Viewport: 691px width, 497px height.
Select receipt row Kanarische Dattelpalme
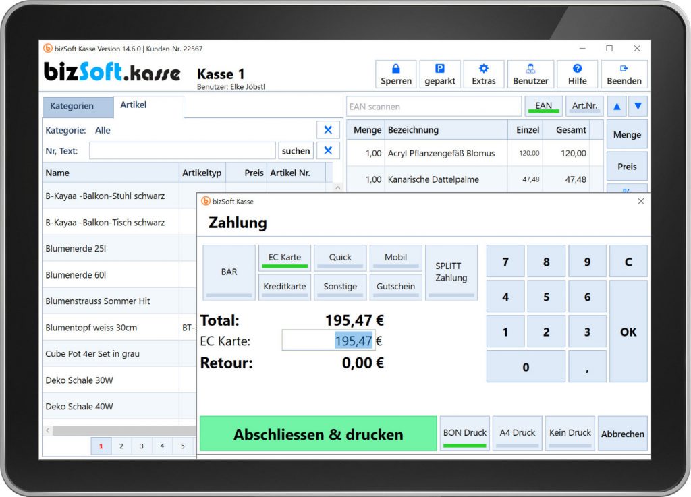[x=475, y=179]
